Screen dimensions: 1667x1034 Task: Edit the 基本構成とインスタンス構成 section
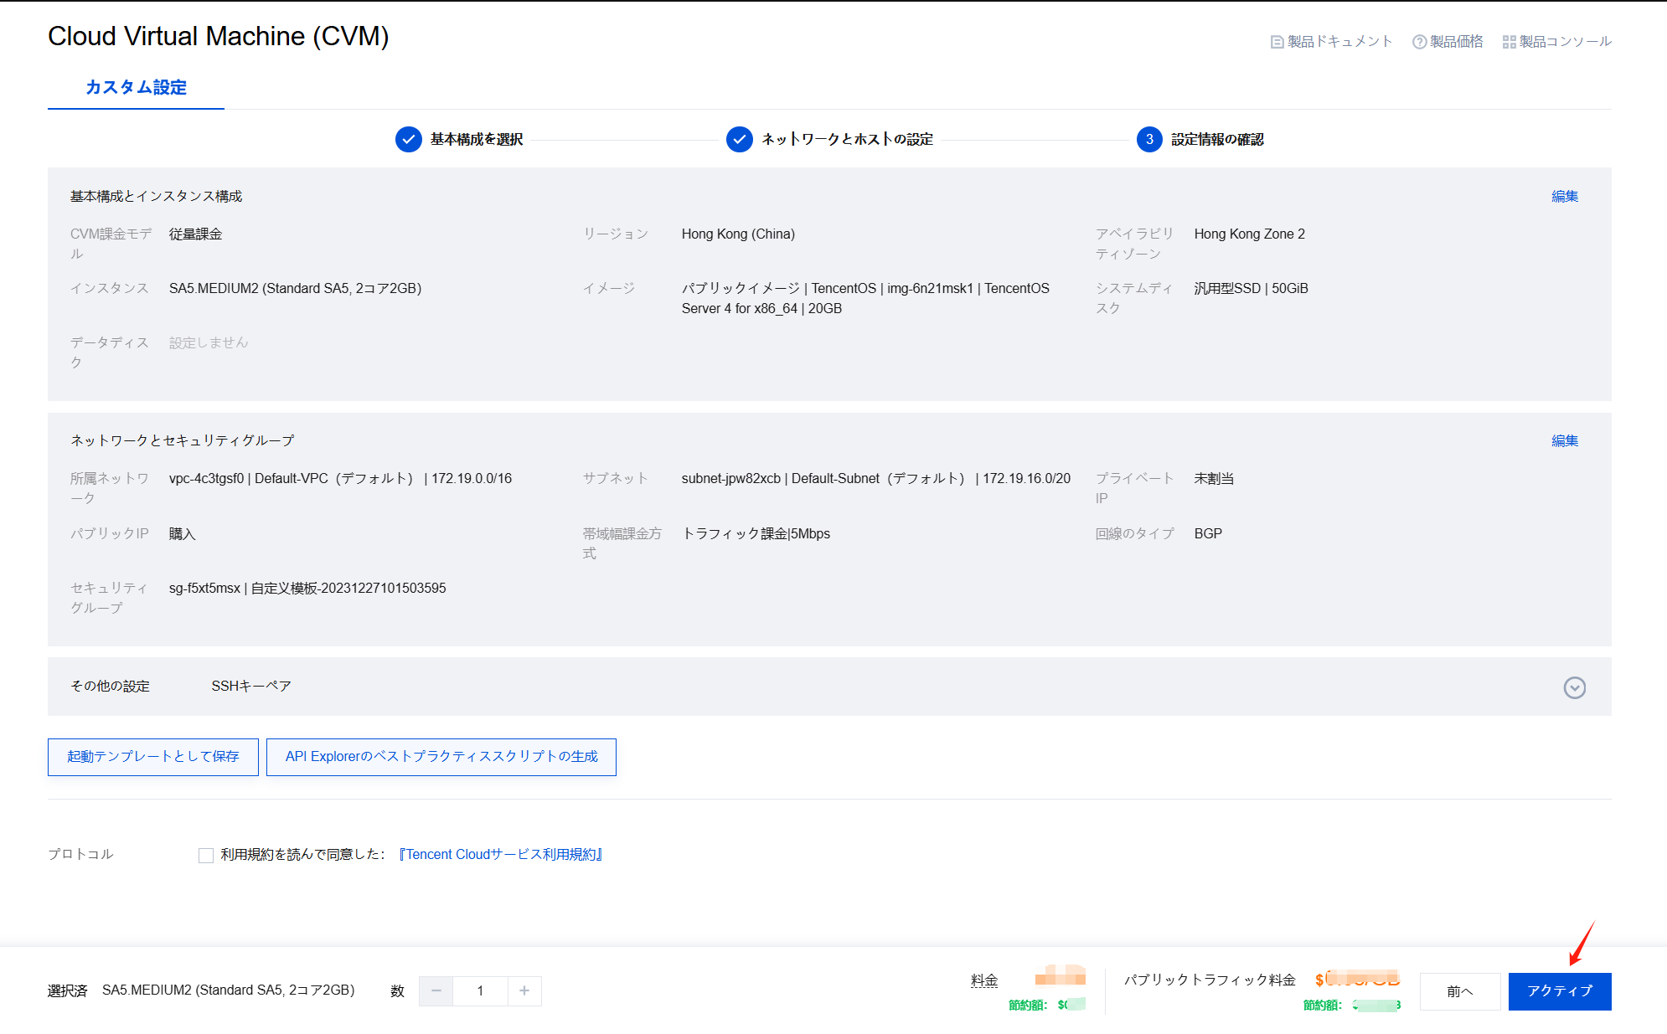click(1564, 196)
